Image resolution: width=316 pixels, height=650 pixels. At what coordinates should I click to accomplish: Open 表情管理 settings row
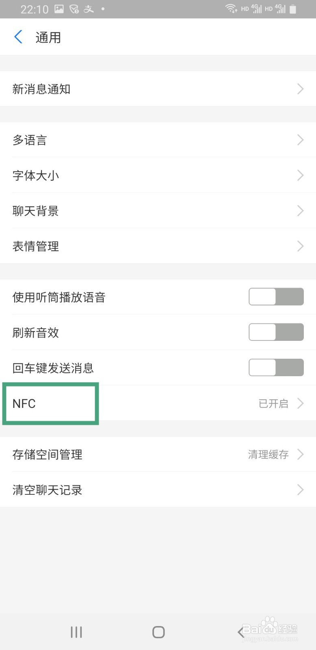coord(36,246)
